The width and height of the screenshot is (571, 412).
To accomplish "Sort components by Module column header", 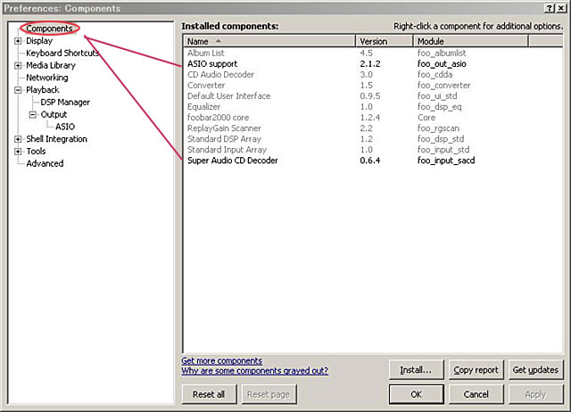I will click(470, 41).
